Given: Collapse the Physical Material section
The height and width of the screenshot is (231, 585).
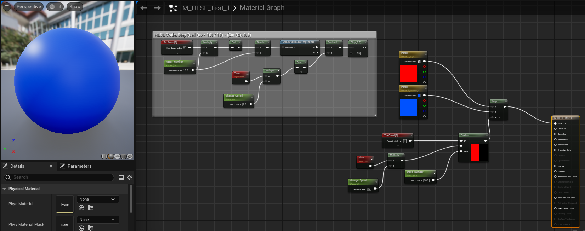Looking at the screenshot, I should click(4, 189).
